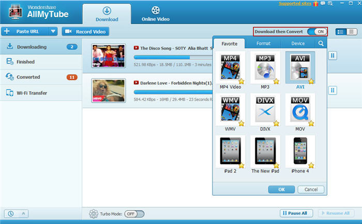The image size is (362, 224).
Task: Click the Darlene Love title text
Action: pyautogui.click(x=176, y=83)
